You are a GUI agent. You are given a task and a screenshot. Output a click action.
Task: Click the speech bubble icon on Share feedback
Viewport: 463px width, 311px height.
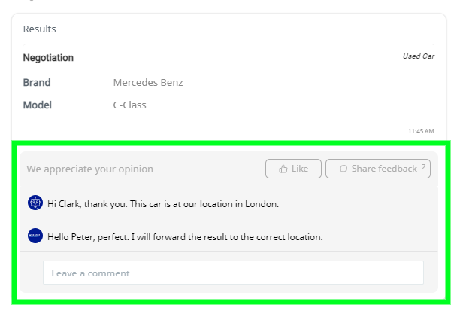point(343,169)
